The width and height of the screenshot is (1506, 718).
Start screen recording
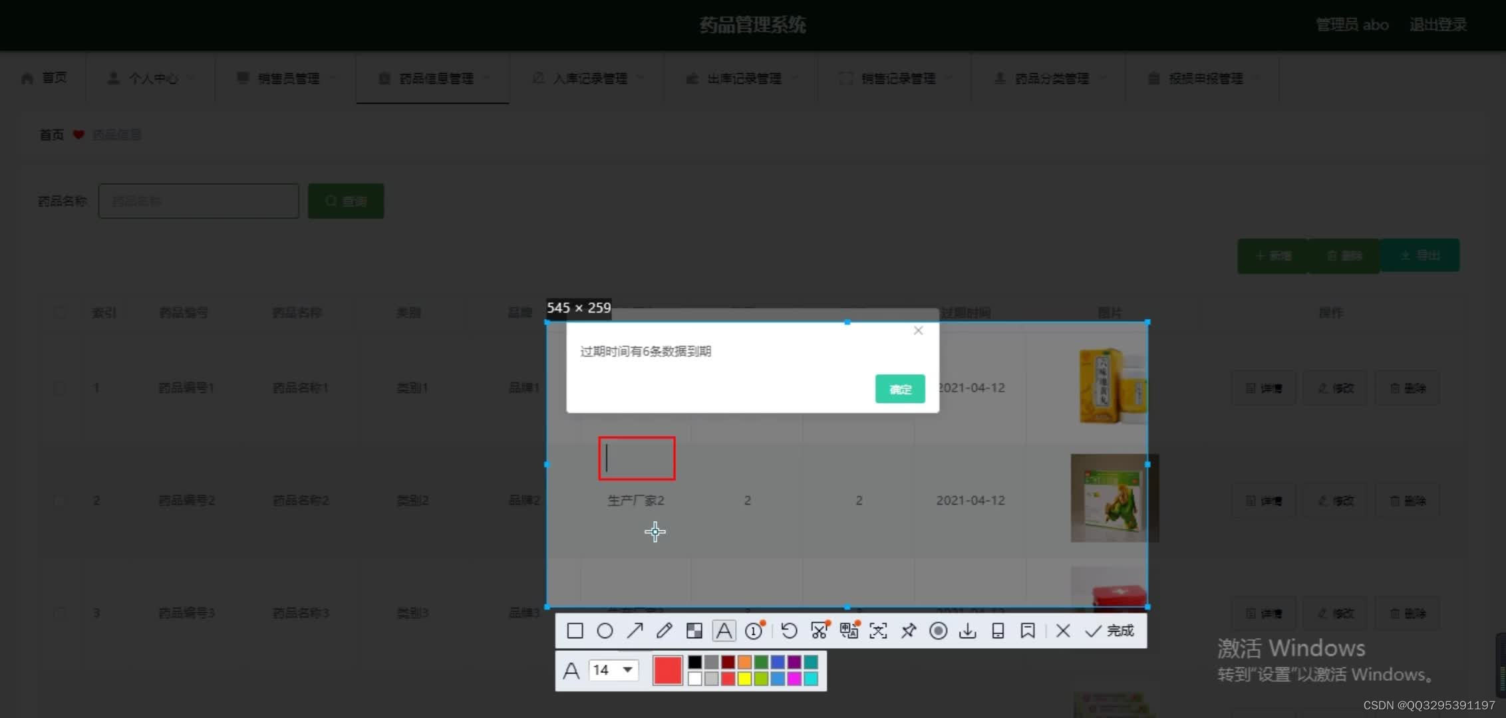click(x=938, y=631)
